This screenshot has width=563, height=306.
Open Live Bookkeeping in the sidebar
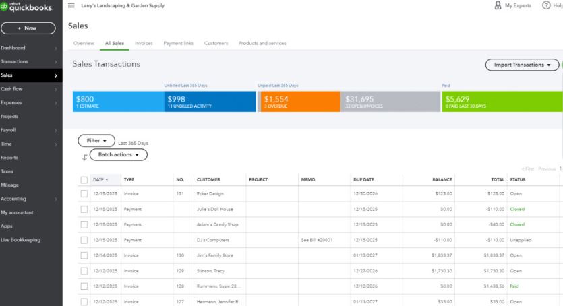pyautogui.click(x=20, y=240)
